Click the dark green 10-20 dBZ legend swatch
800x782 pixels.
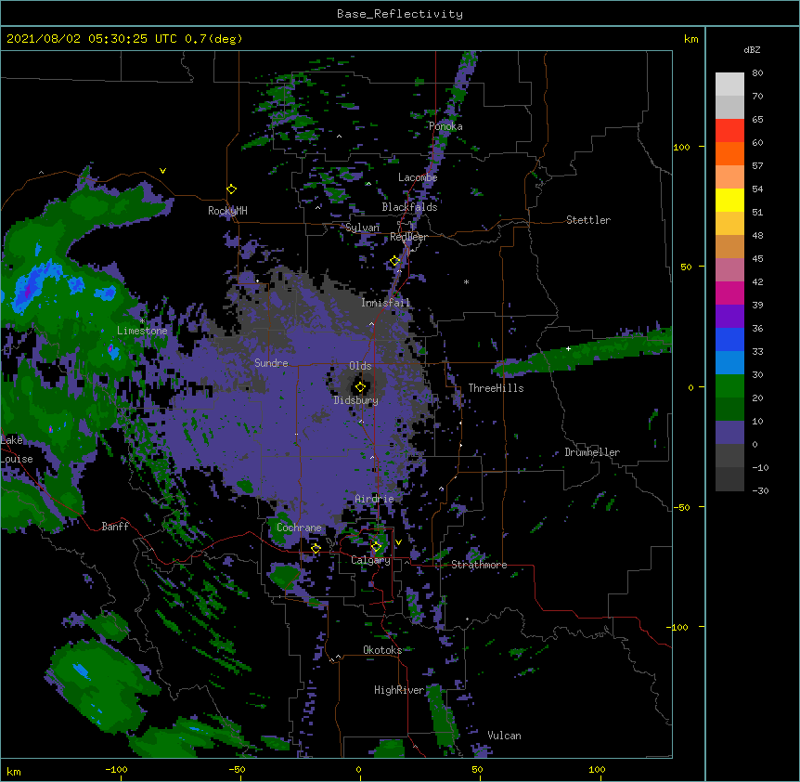(x=729, y=410)
